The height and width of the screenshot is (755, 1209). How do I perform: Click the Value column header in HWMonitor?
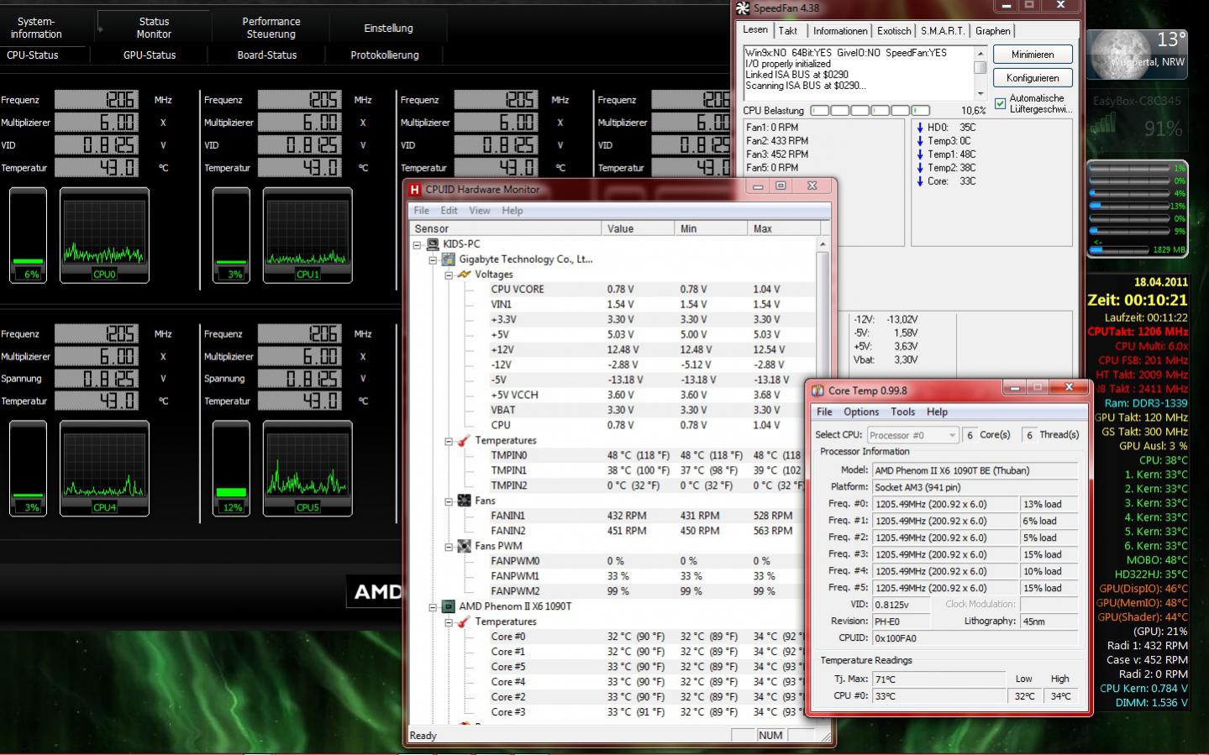coord(638,228)
